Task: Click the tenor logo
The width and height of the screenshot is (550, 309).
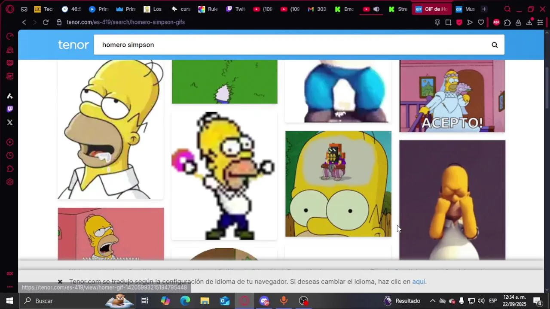Action: [x=73, y=45]
